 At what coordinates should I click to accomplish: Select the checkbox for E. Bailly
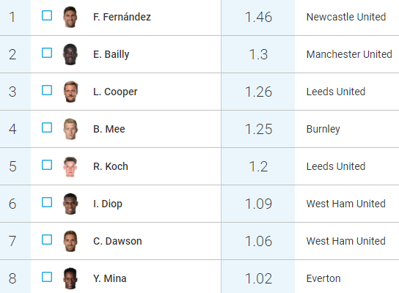pos(47,53)
